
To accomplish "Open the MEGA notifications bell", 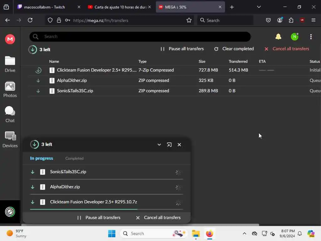I will coord(278,37).
